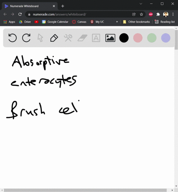Open the Drive bookmark
Viewport: 178px width, 192px height.
coord(25,22)
